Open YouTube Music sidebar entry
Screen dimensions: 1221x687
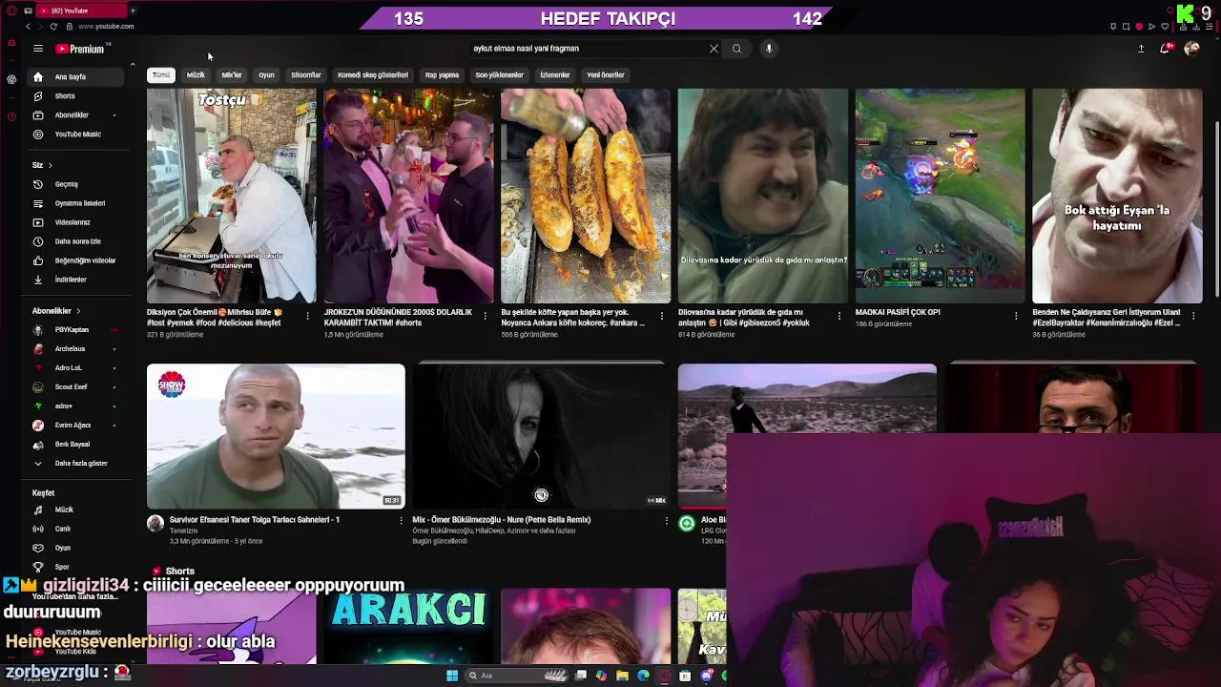77,135
